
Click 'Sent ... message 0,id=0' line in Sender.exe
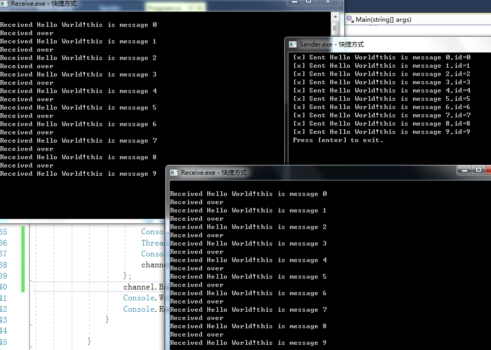(x=382, y=57)
